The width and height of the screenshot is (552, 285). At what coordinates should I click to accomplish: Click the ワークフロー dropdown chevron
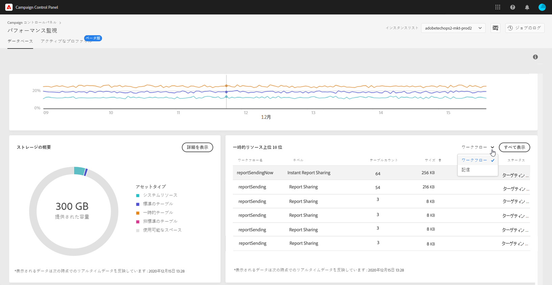pyautogui.click(x=493, y=147)
